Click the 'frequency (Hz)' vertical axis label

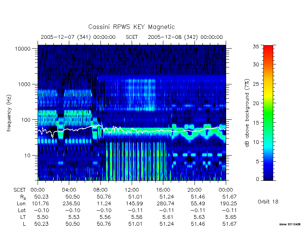[9, 113]
